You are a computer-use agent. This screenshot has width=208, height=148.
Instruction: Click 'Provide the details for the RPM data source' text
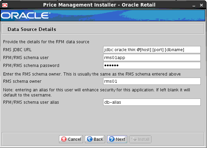coord(46,42)
